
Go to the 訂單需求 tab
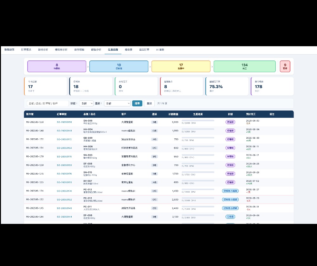(26, 50)
